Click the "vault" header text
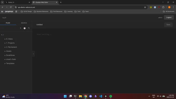 [4, 18]
